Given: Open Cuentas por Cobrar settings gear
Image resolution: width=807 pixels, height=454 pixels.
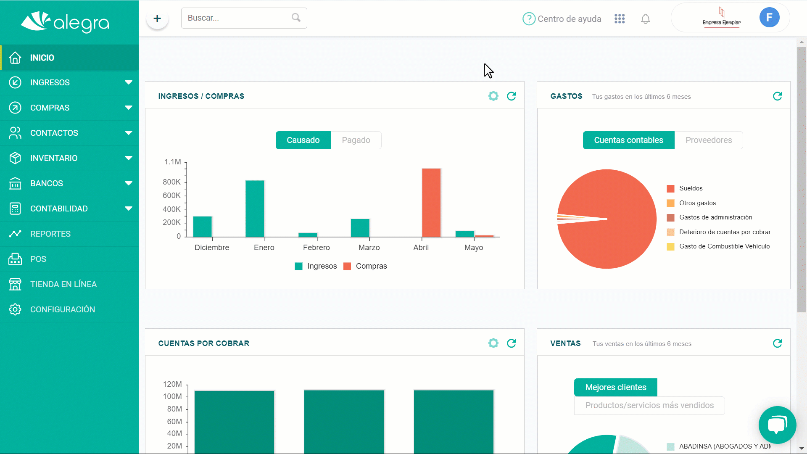Looking at the screenshot, I should click(x=493, y=343).
